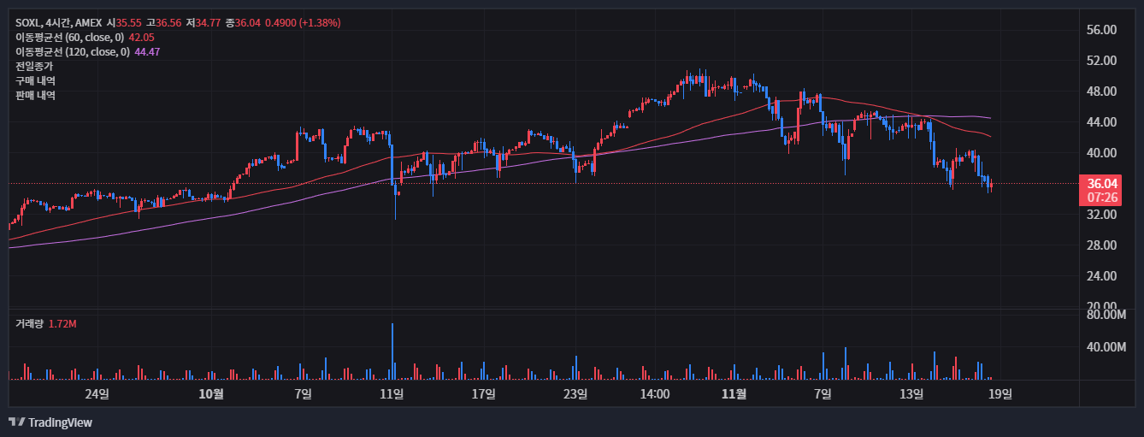Image resolution: width=1144 pixels, height=437 pixels.
Task: Click the TradingView logo icon
Action: [x=16, y=422]
